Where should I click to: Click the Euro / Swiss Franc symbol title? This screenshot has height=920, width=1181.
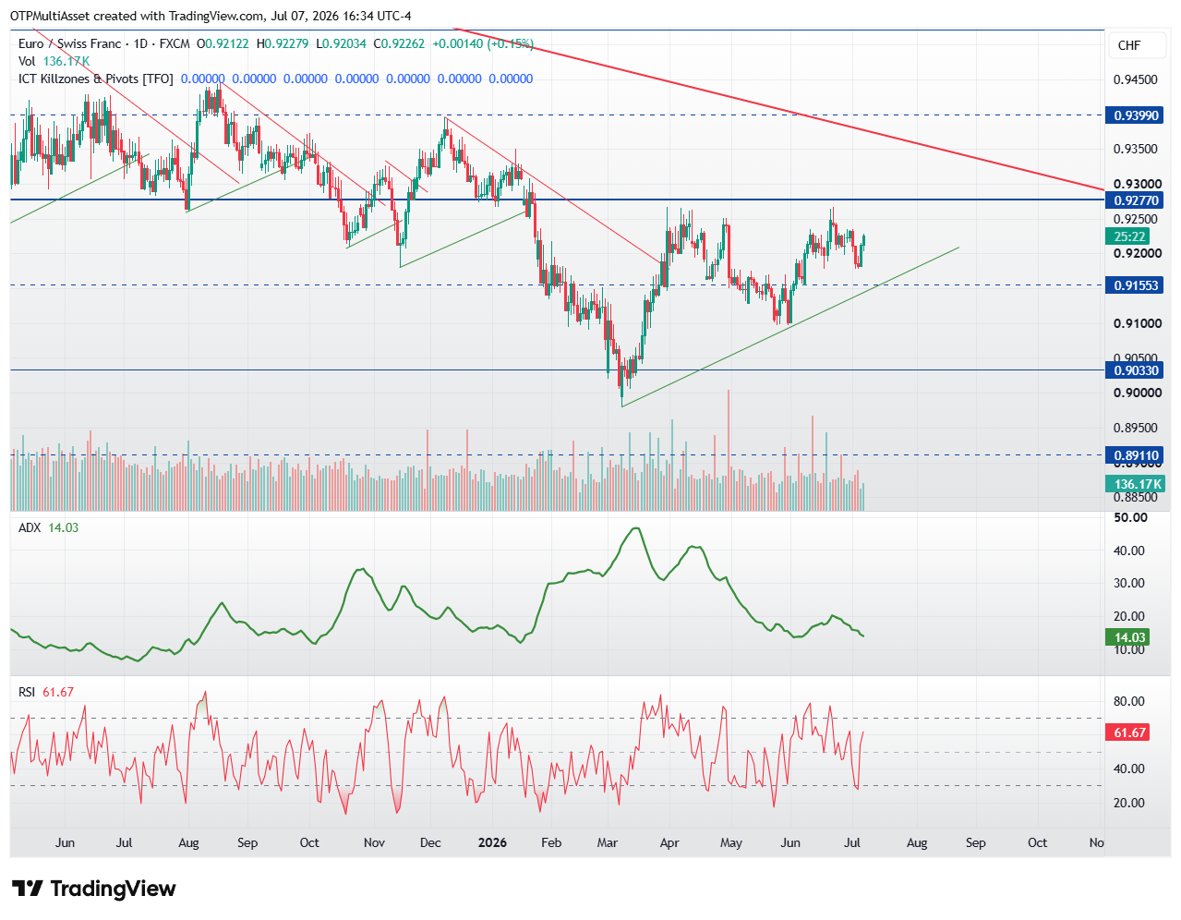[104, 43]
